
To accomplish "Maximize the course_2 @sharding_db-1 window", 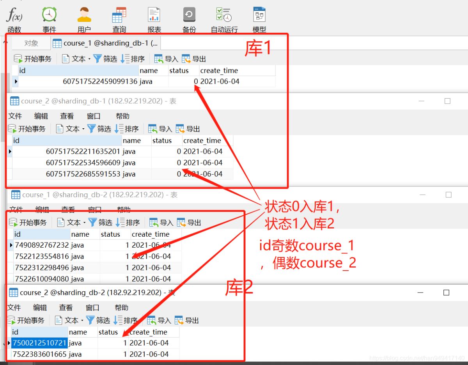I will click(x=447, y=101).
